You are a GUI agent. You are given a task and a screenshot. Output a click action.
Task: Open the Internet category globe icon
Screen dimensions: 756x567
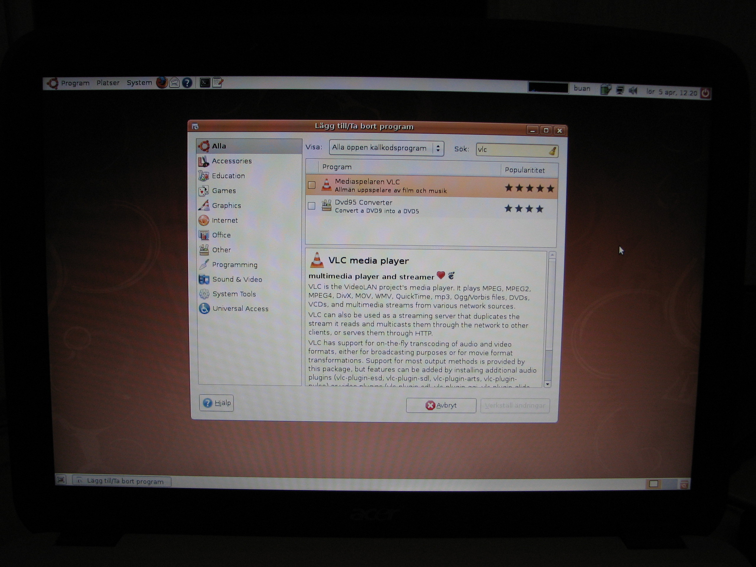coord(204,220)
